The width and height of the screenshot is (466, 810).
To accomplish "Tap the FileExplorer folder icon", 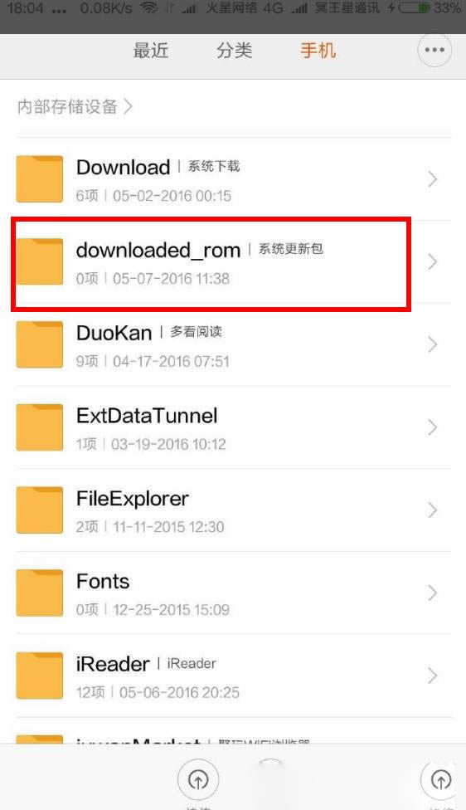I will (x=40, y=510).
